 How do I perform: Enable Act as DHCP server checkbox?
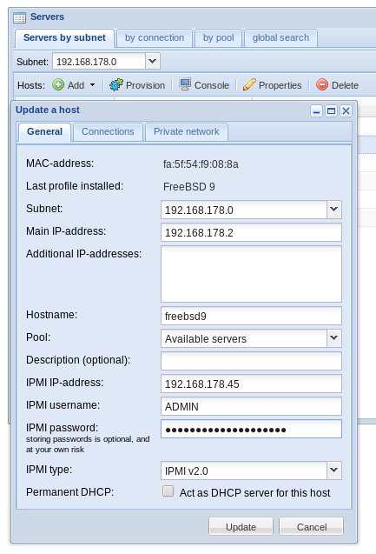coord(168,491)
